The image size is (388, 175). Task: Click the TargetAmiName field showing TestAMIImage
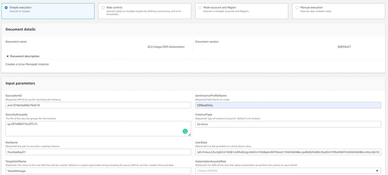coord(98,171)
